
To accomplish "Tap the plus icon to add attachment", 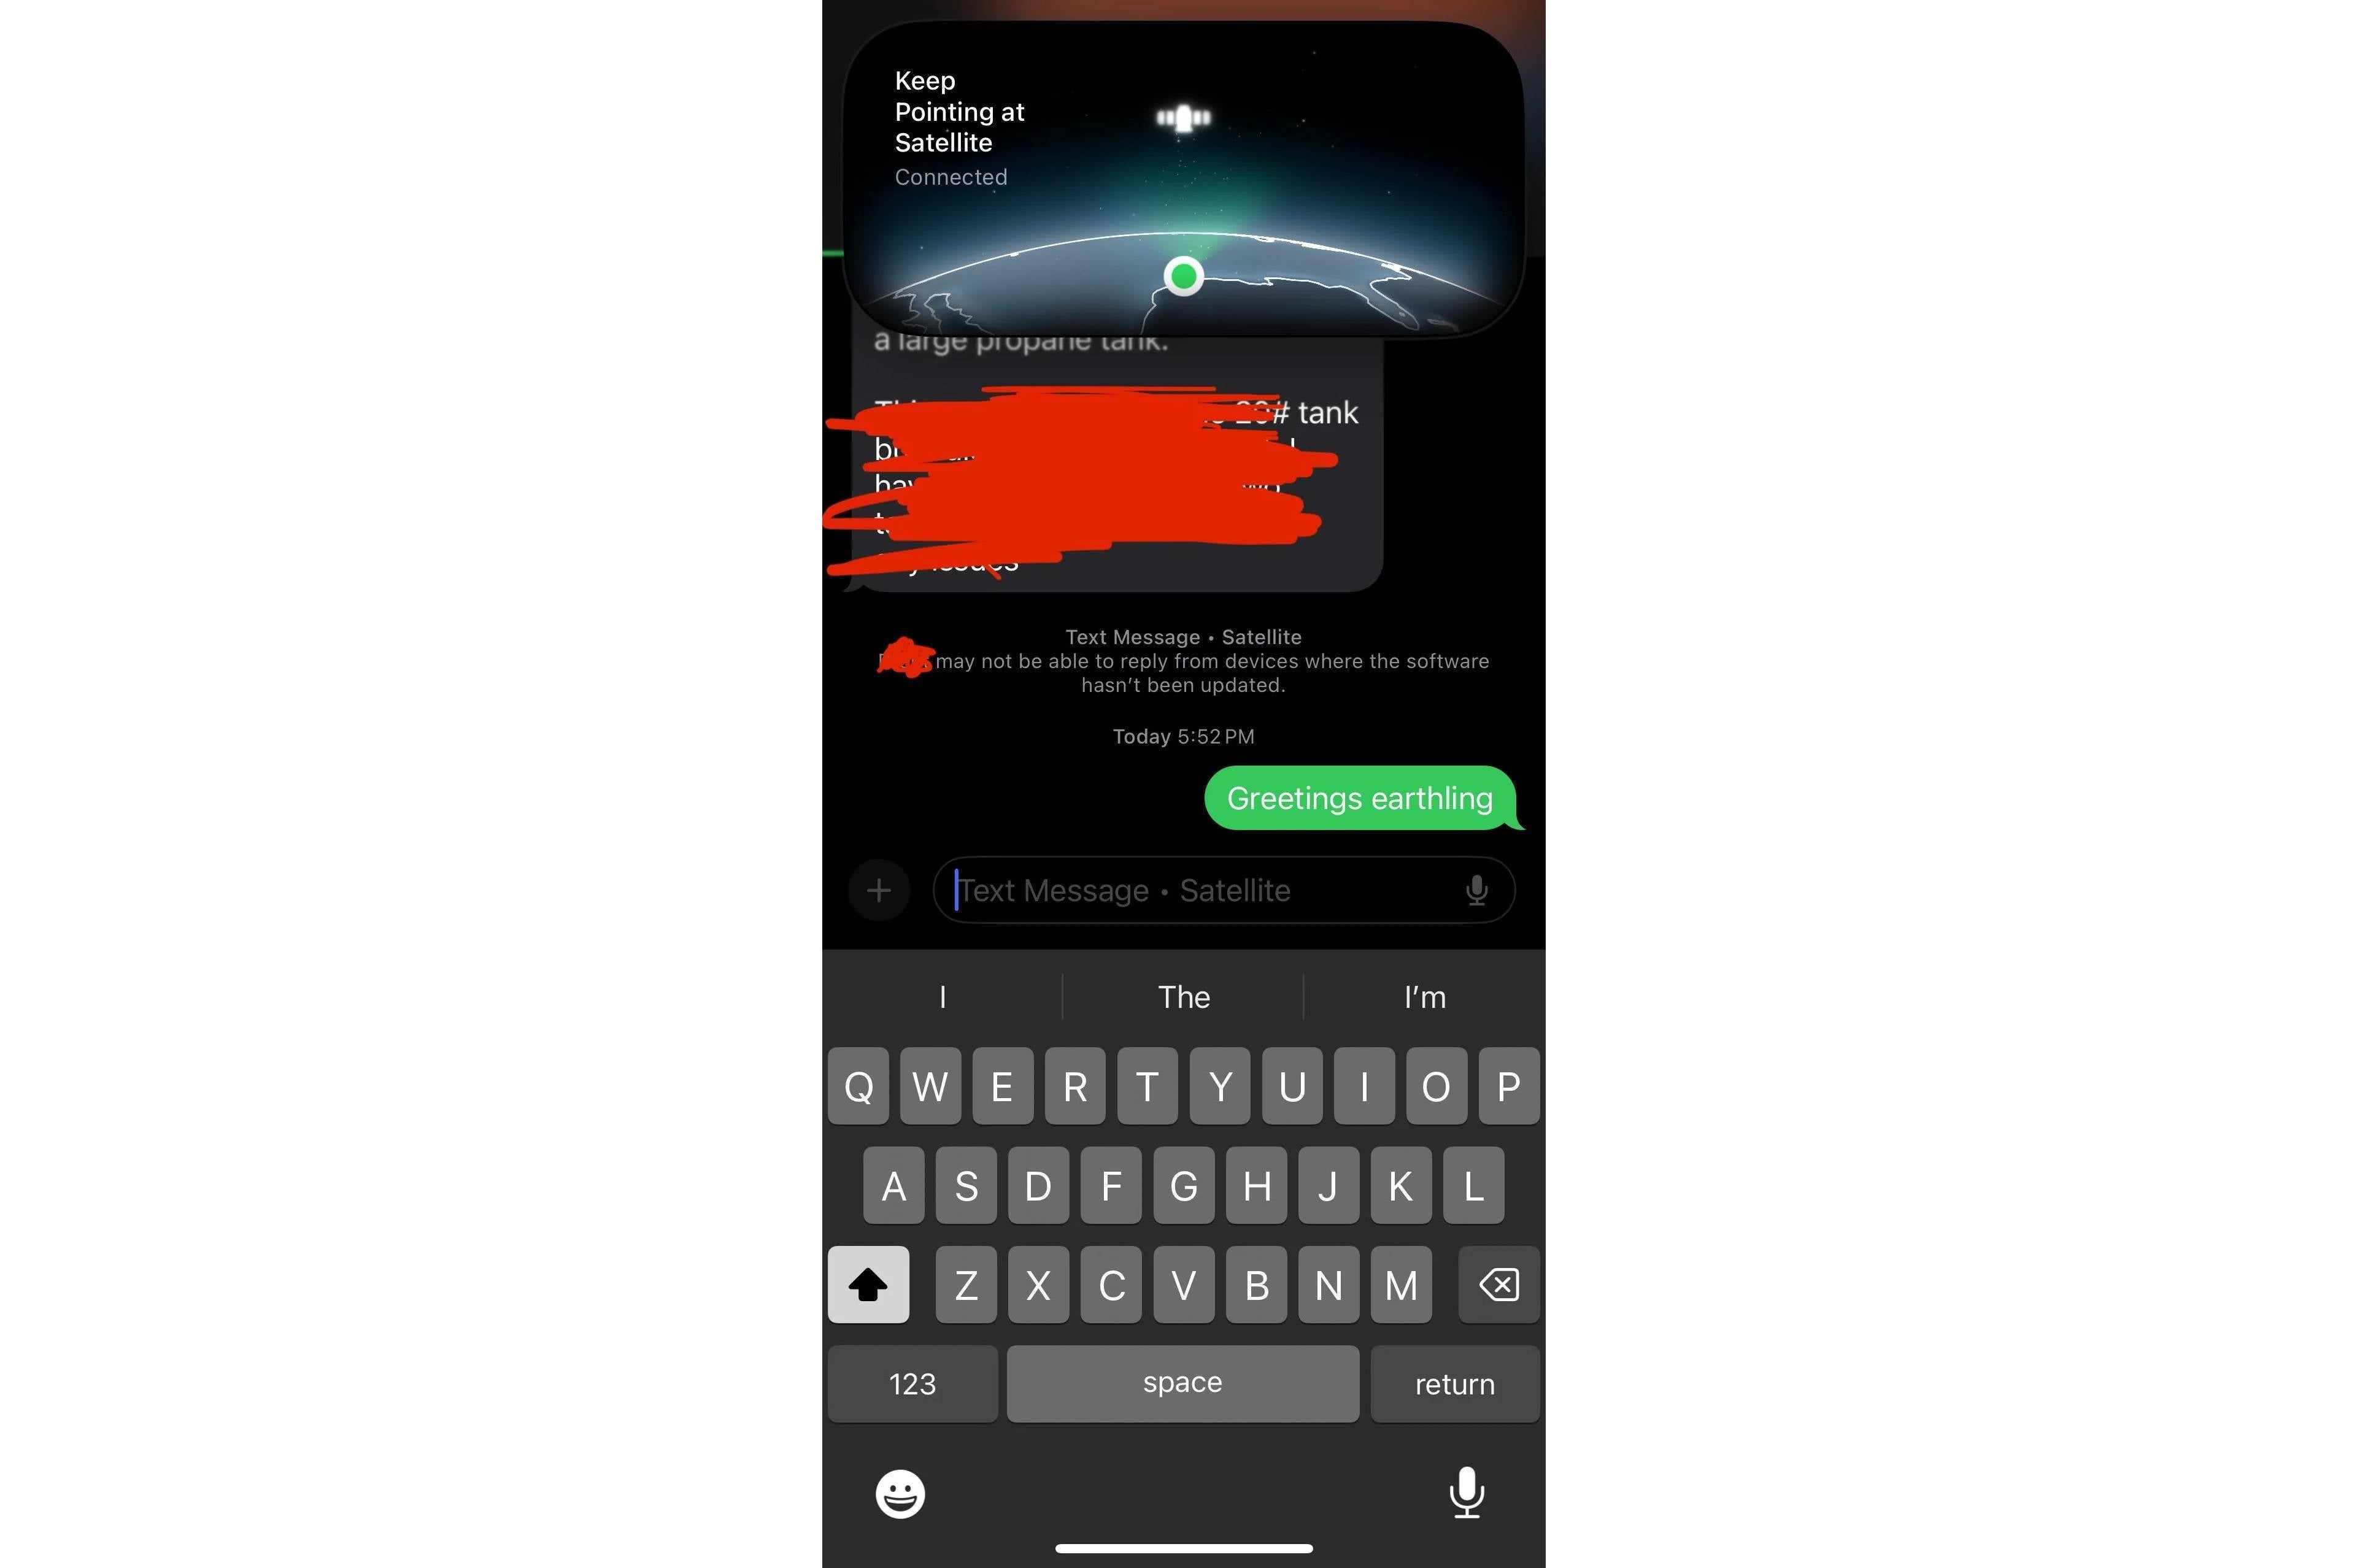I will [x=879, y=889].
